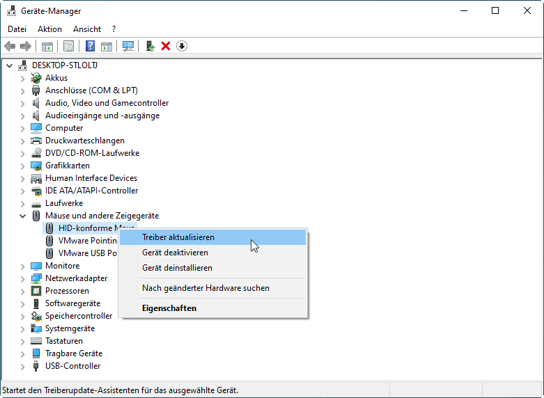Open Eigenschaften from the context menu
Viewport: 544px width, 398px height.
point(169,308)
